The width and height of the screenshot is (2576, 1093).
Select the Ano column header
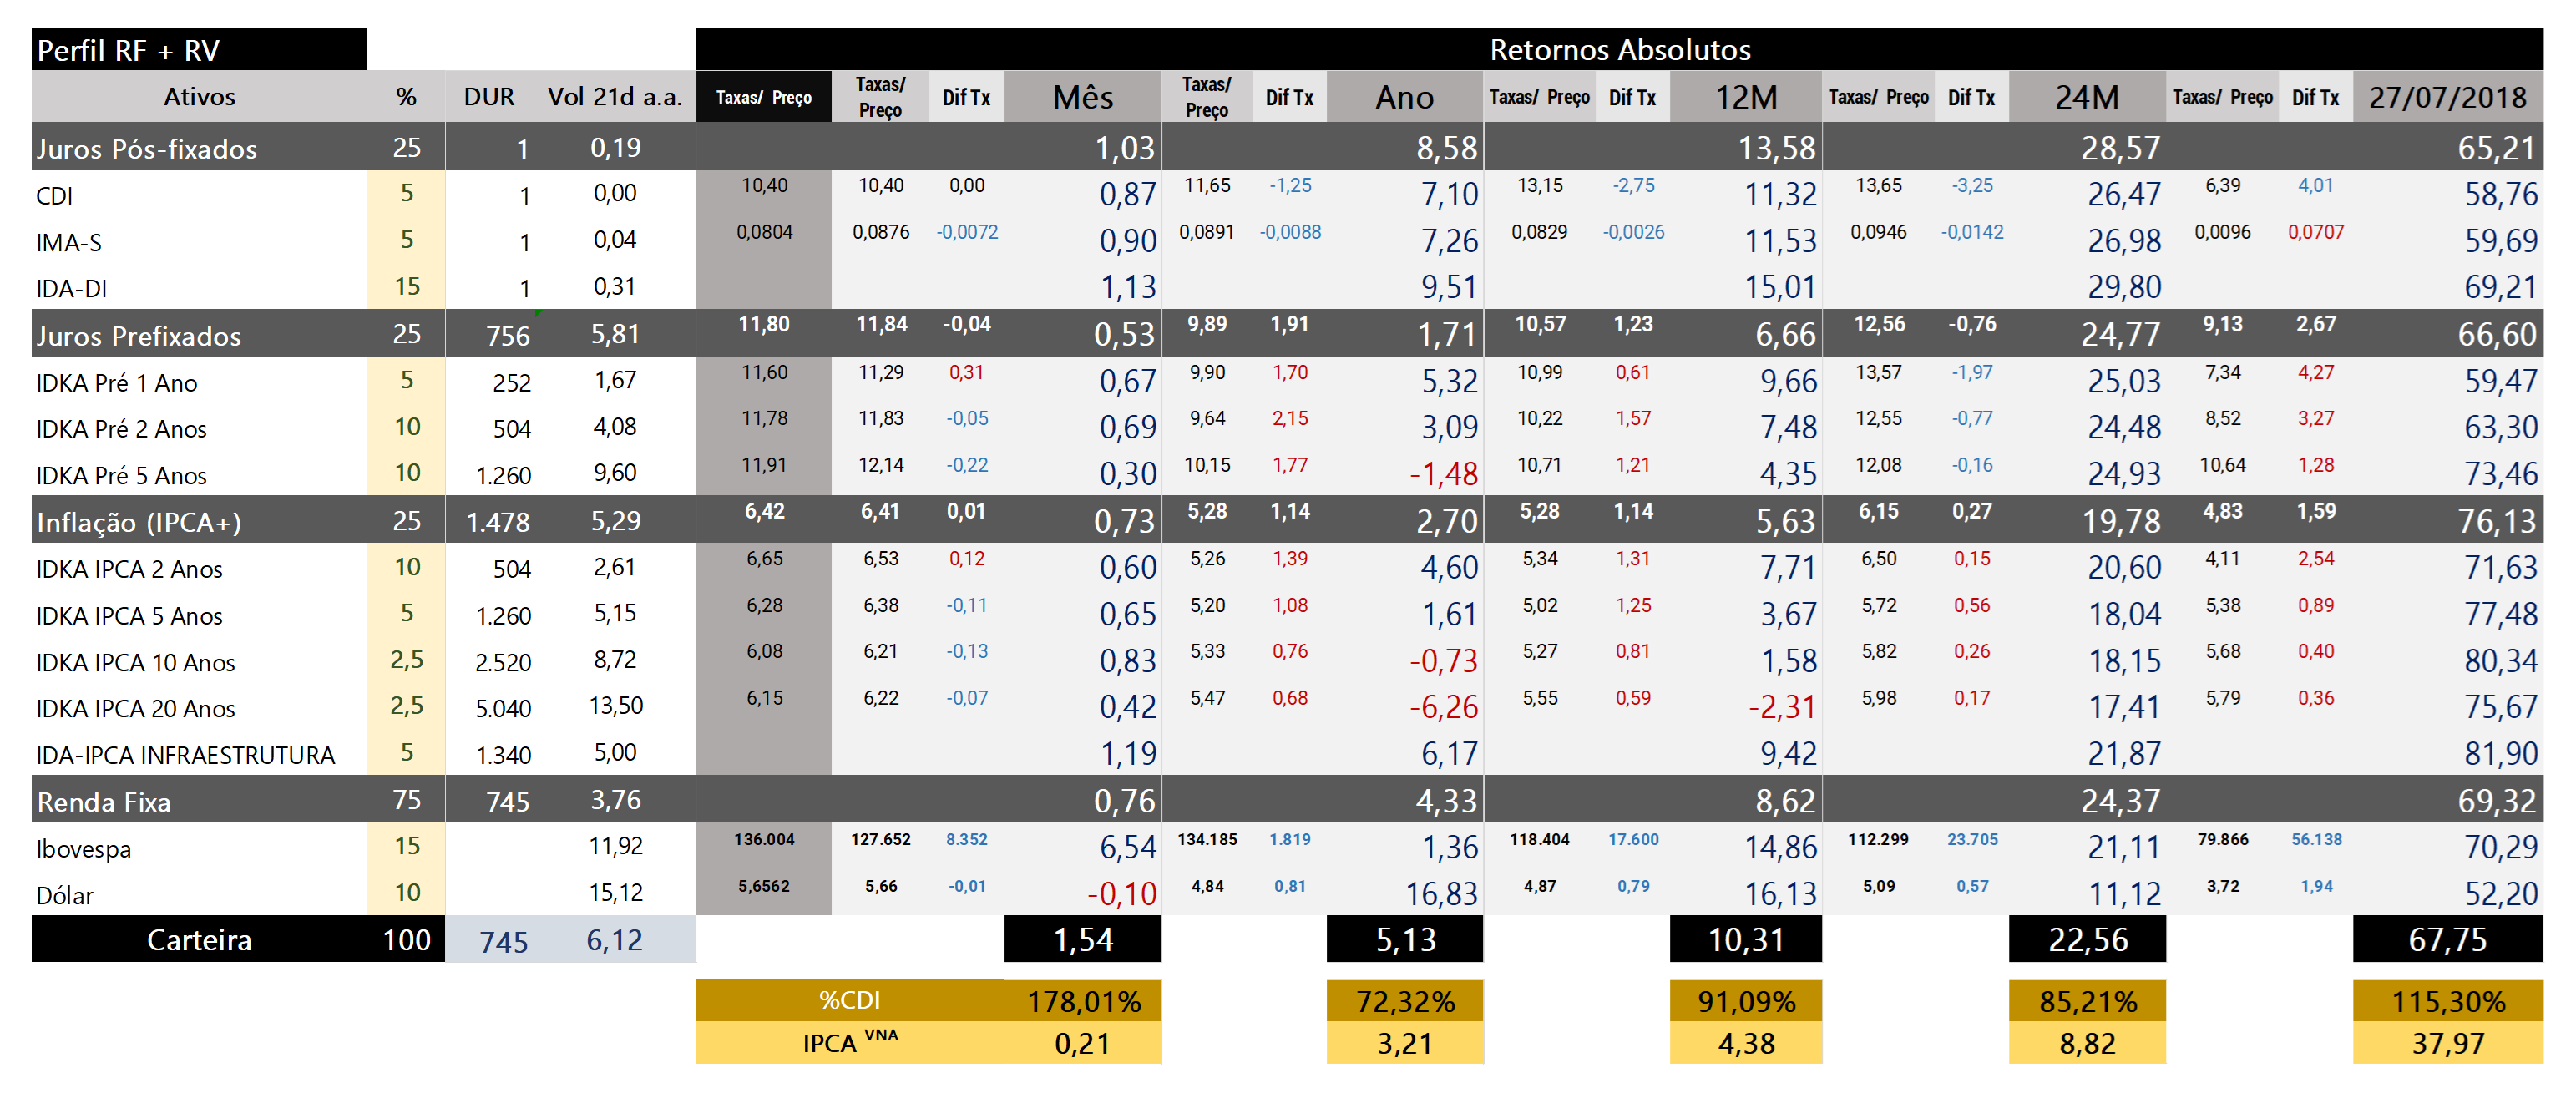[x=1405, y=97]
